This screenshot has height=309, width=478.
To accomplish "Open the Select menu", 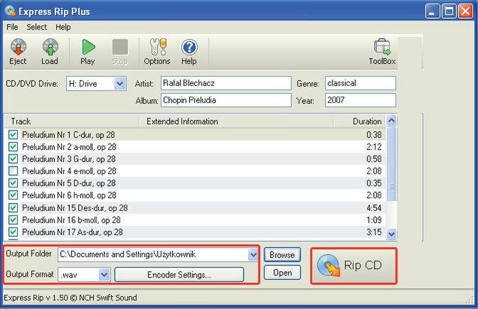I will point(36,27).
